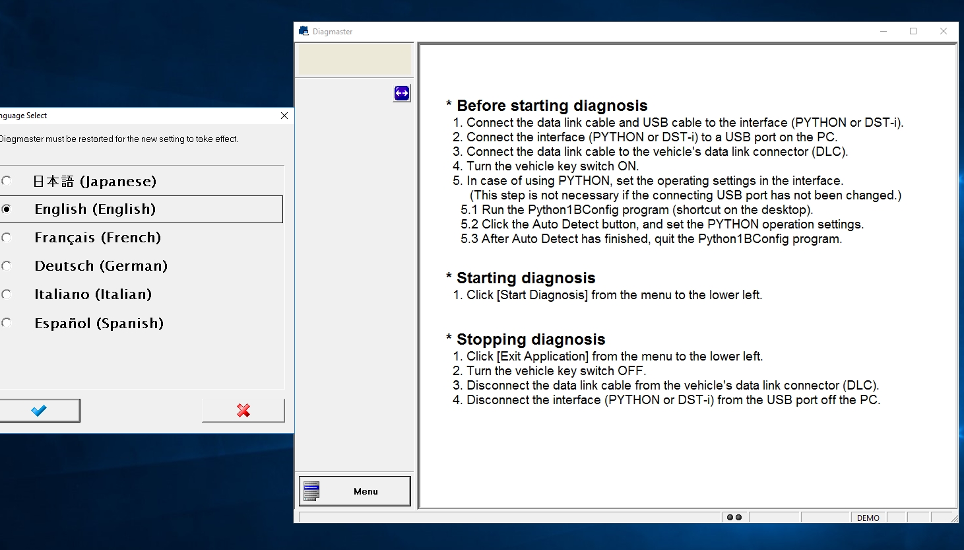Close the Diagmaster window
The image size is (964, 550).
coord(944,31)
